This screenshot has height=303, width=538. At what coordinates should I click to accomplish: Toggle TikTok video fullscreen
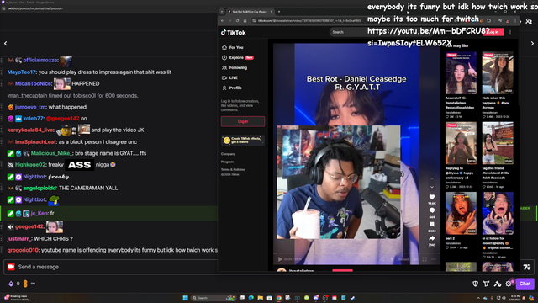(x=425, y=259)
